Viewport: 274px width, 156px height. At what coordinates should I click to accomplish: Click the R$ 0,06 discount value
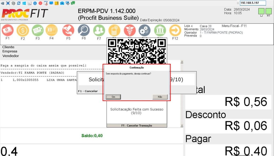pyautogui.click(x=246, y=126)
